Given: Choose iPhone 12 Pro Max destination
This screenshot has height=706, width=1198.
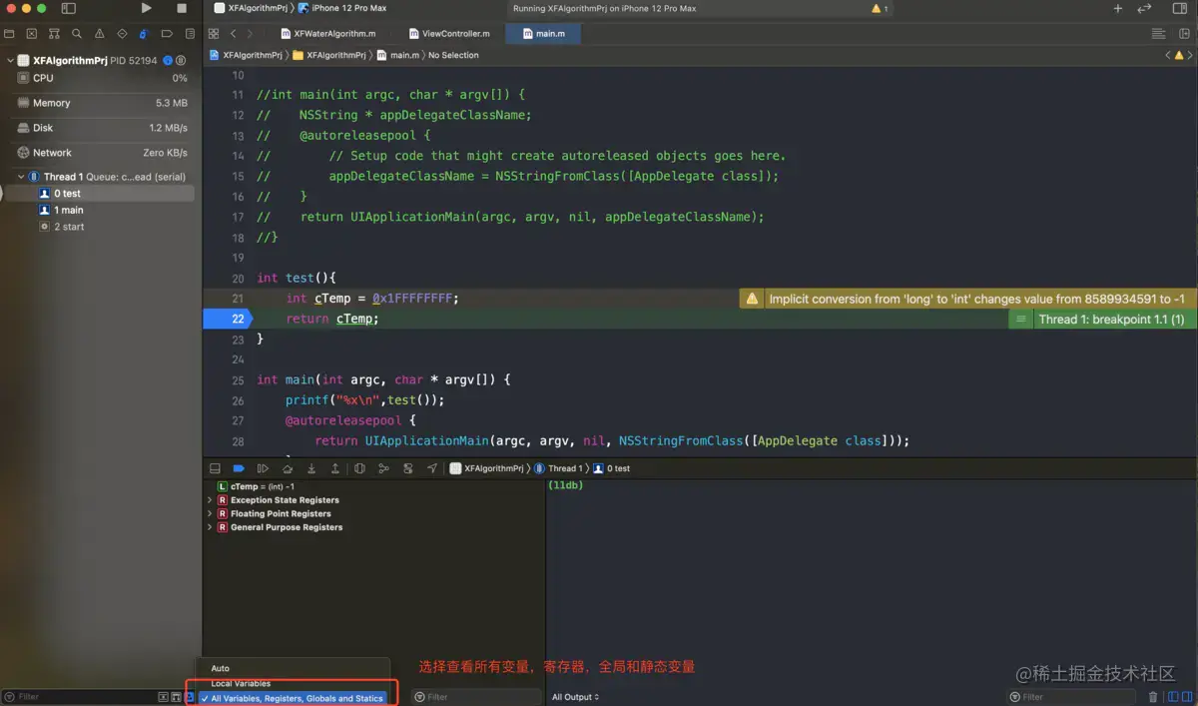Looking at the screenshot, I should point(341,8).
